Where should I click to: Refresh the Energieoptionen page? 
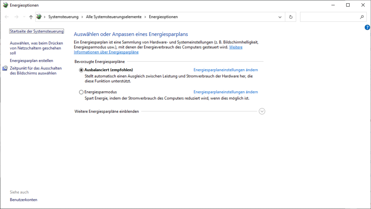[291, 17]
